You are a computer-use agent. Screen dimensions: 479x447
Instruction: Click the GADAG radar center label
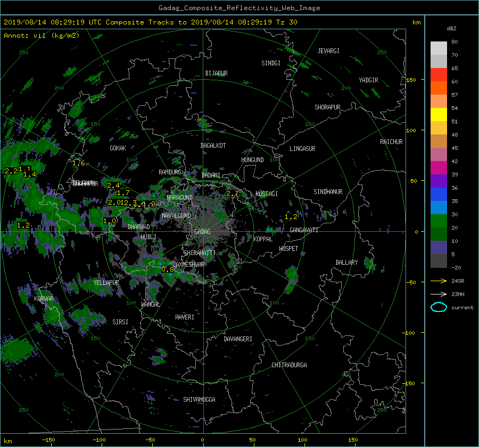pyautogui.click(x=202, y=232)
